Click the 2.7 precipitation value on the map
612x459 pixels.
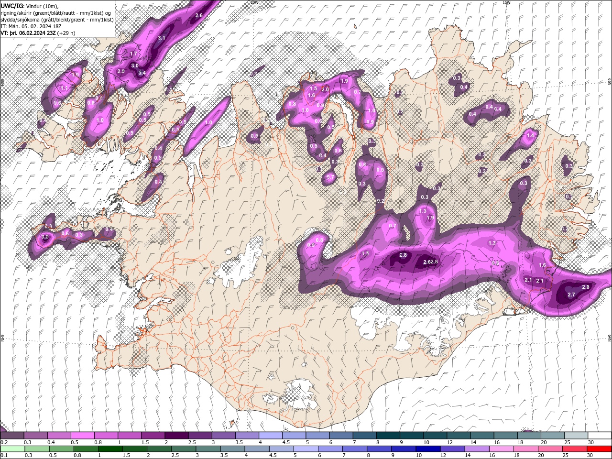tap(571, 295)
